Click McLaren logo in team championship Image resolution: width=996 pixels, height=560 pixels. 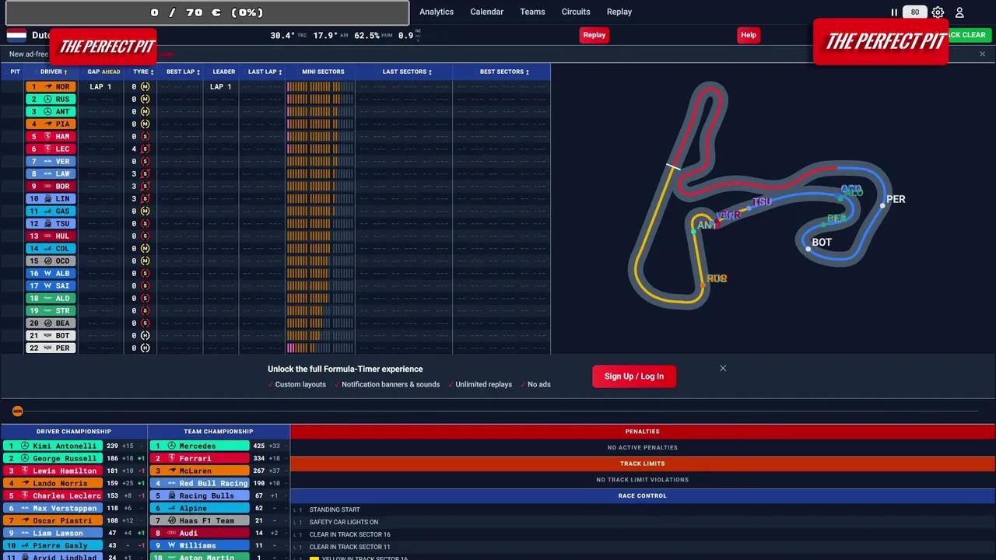pos(172,471)
